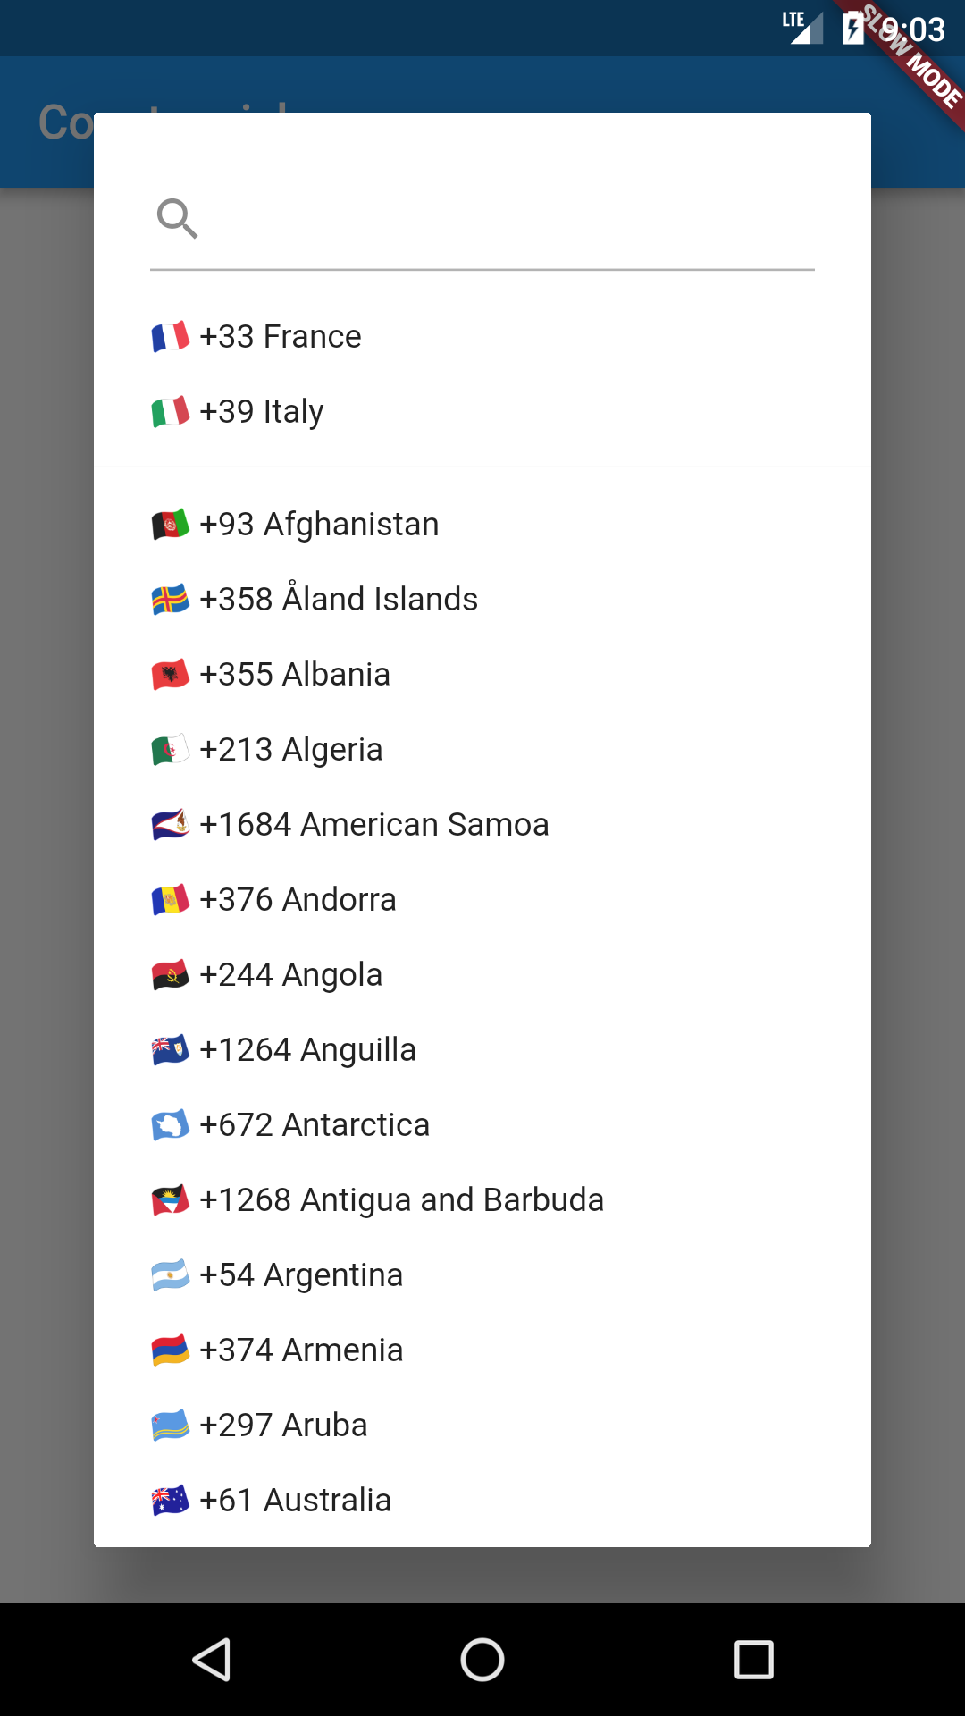Select the France flag icon
Image resolution: width=965 pixels, height=1716 pixels.
coord(170,337)
